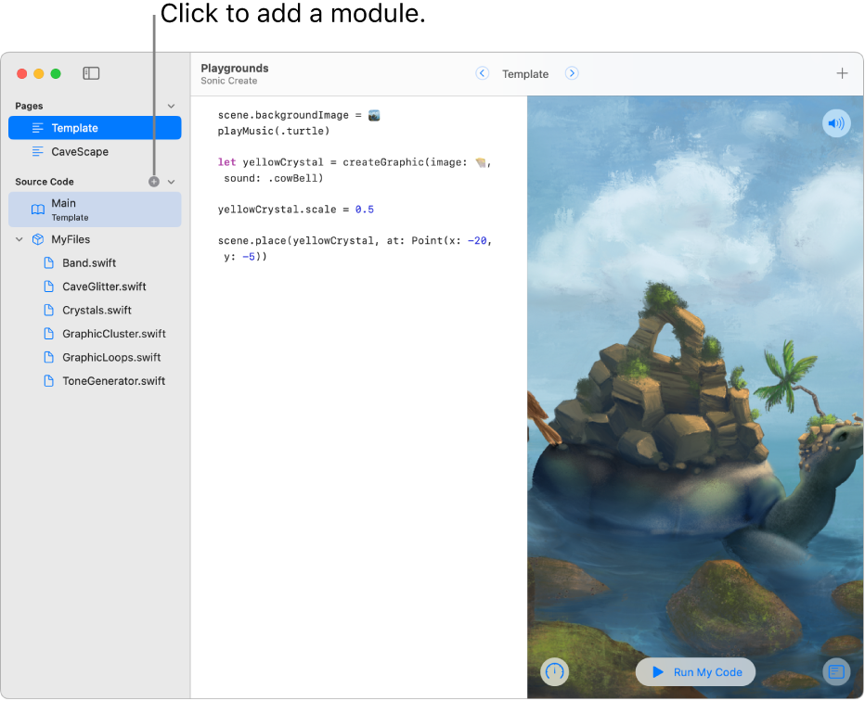Go to next page arrow
Image resolution: width=865 pixels, height=701 pixels.
572,73
